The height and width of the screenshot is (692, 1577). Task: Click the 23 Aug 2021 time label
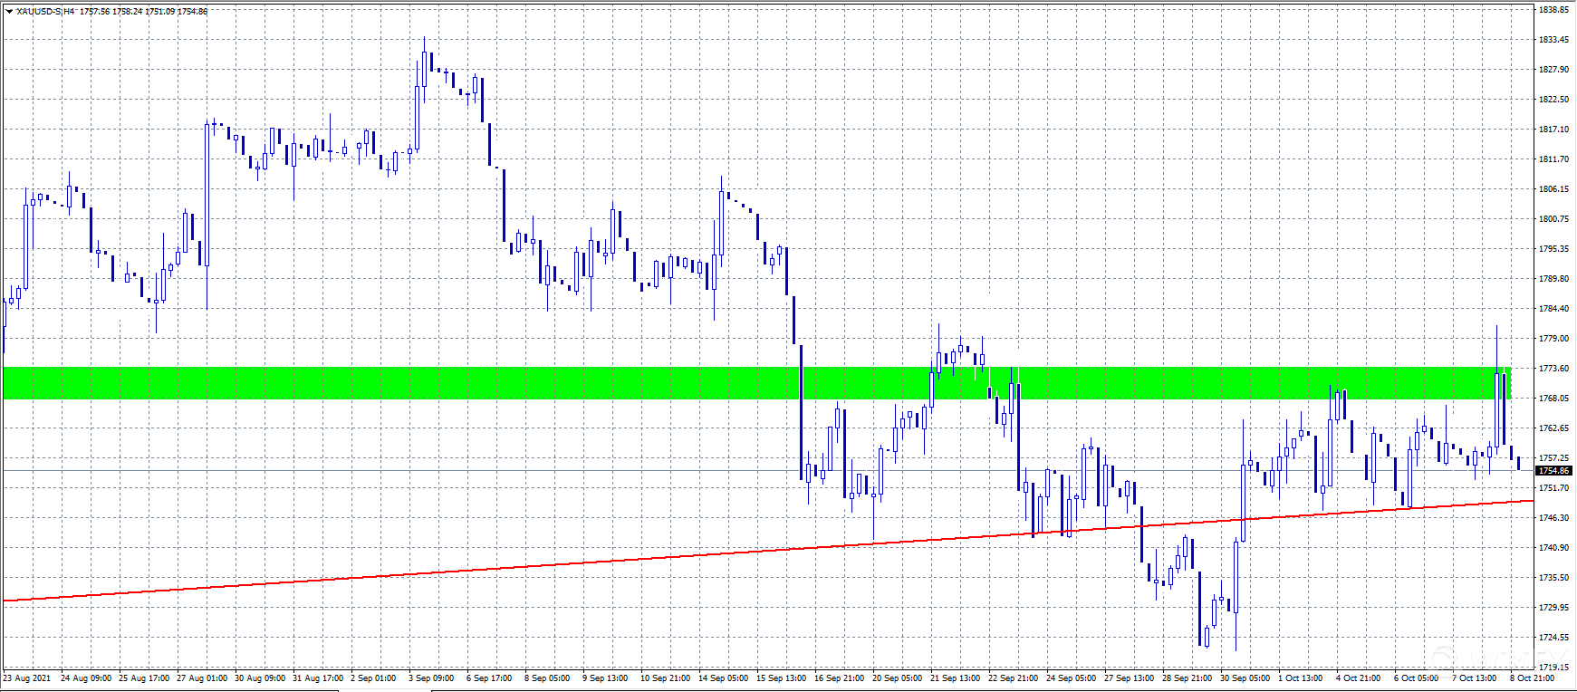click(27, 678)
